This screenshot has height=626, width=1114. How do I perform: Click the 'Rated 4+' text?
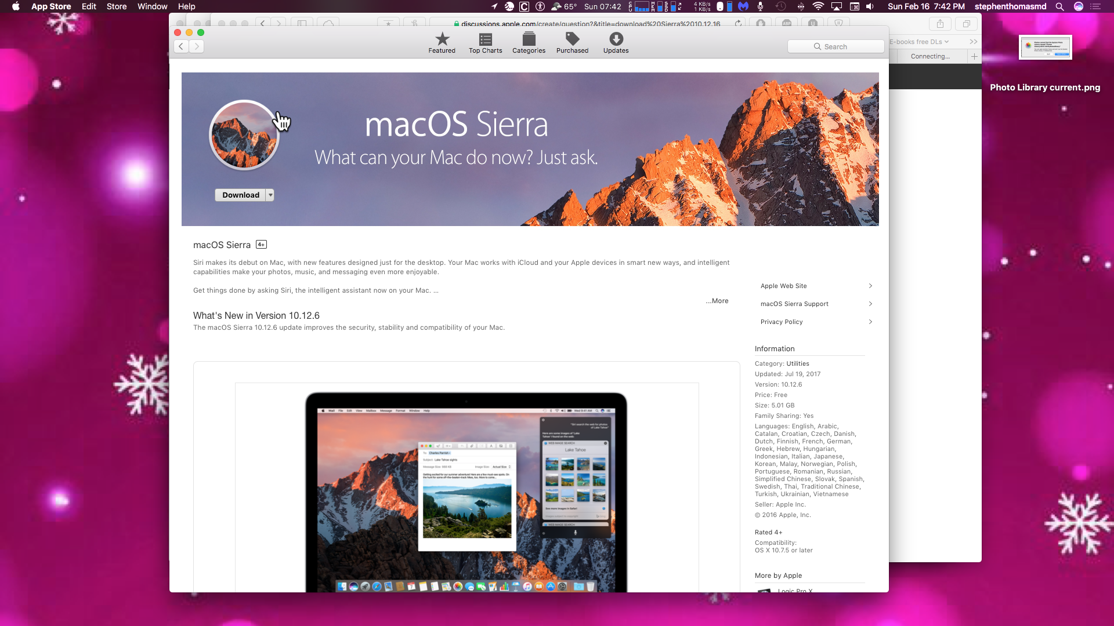(x=768, y=532)
